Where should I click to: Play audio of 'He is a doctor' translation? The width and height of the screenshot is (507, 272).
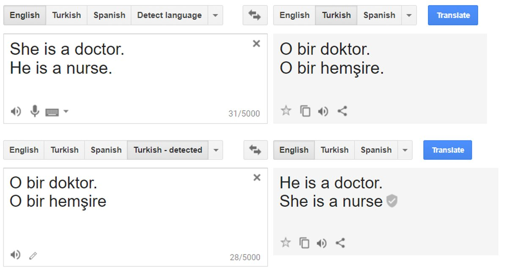[x=323, y=243]
